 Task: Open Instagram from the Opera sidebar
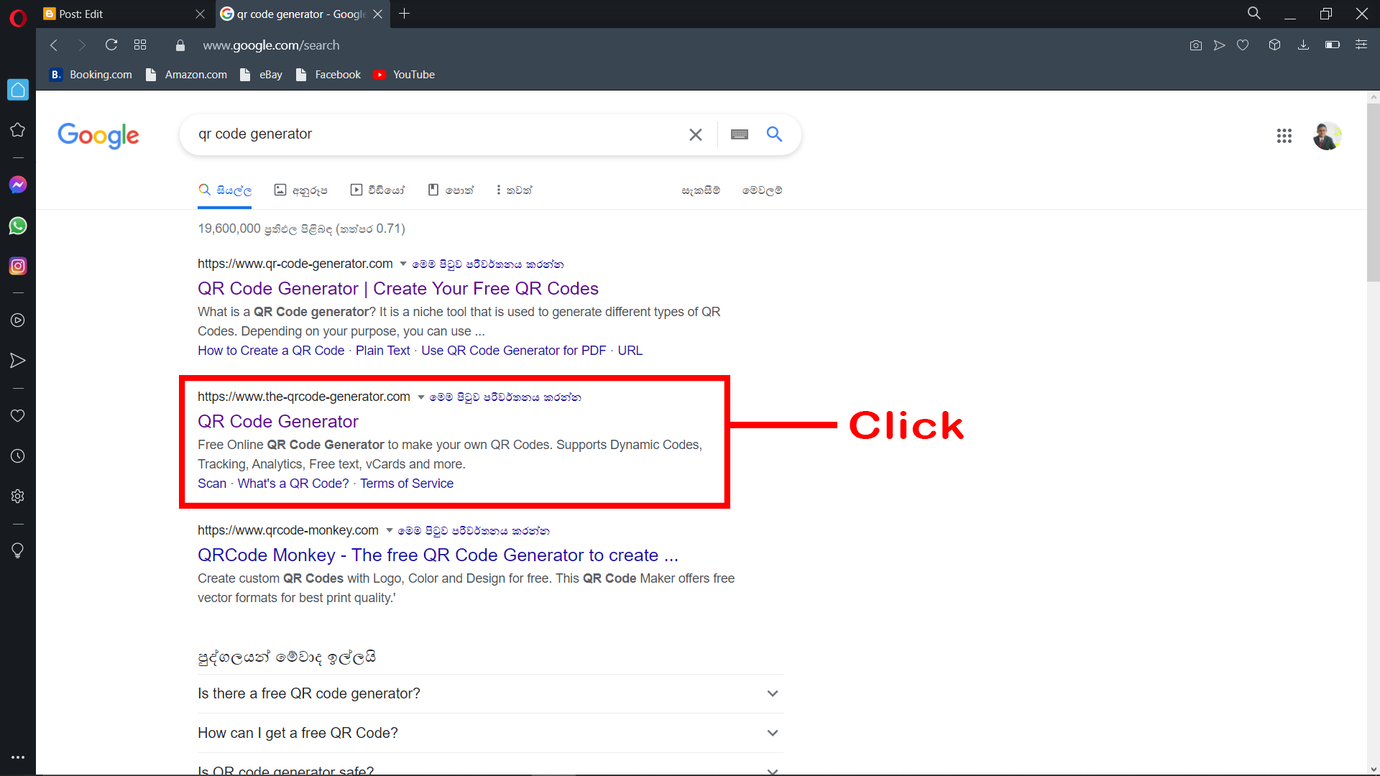(17, 266)
